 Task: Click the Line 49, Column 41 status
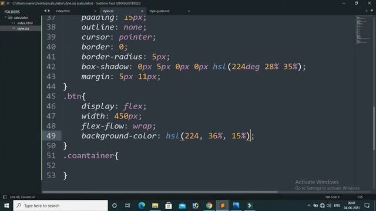(22, 197)
